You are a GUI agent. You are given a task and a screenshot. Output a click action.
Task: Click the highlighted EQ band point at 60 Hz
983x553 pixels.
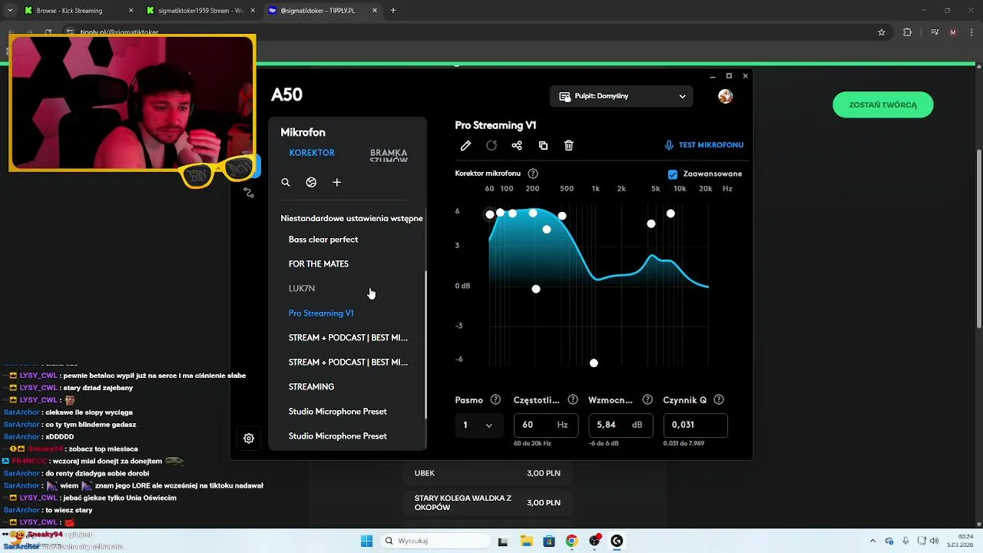(490, 214)
